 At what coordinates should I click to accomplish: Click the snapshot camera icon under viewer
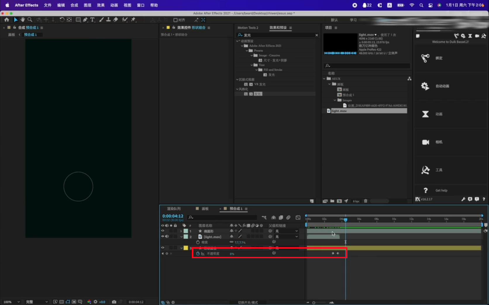pos(114,302)
